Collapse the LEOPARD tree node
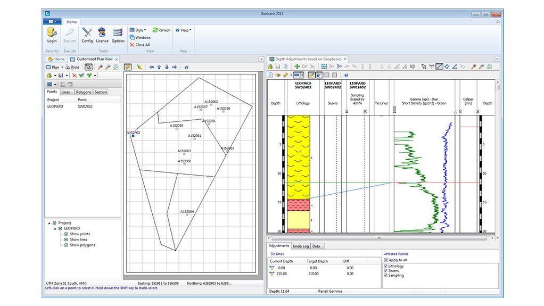Screen dimensions: 544x306 click(55, 229)
